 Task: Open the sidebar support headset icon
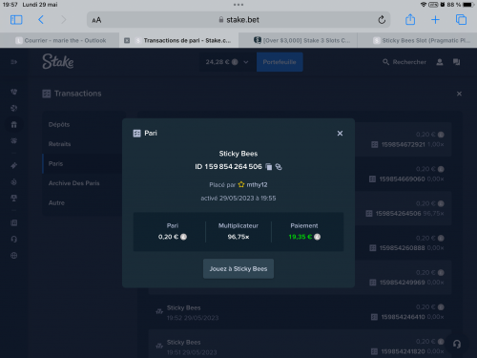(x=13, y=239)
